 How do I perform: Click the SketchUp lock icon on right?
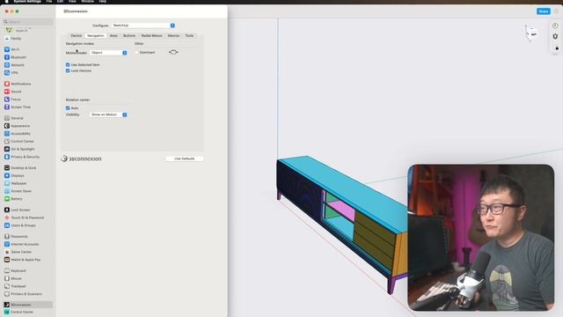pos(557,48)
